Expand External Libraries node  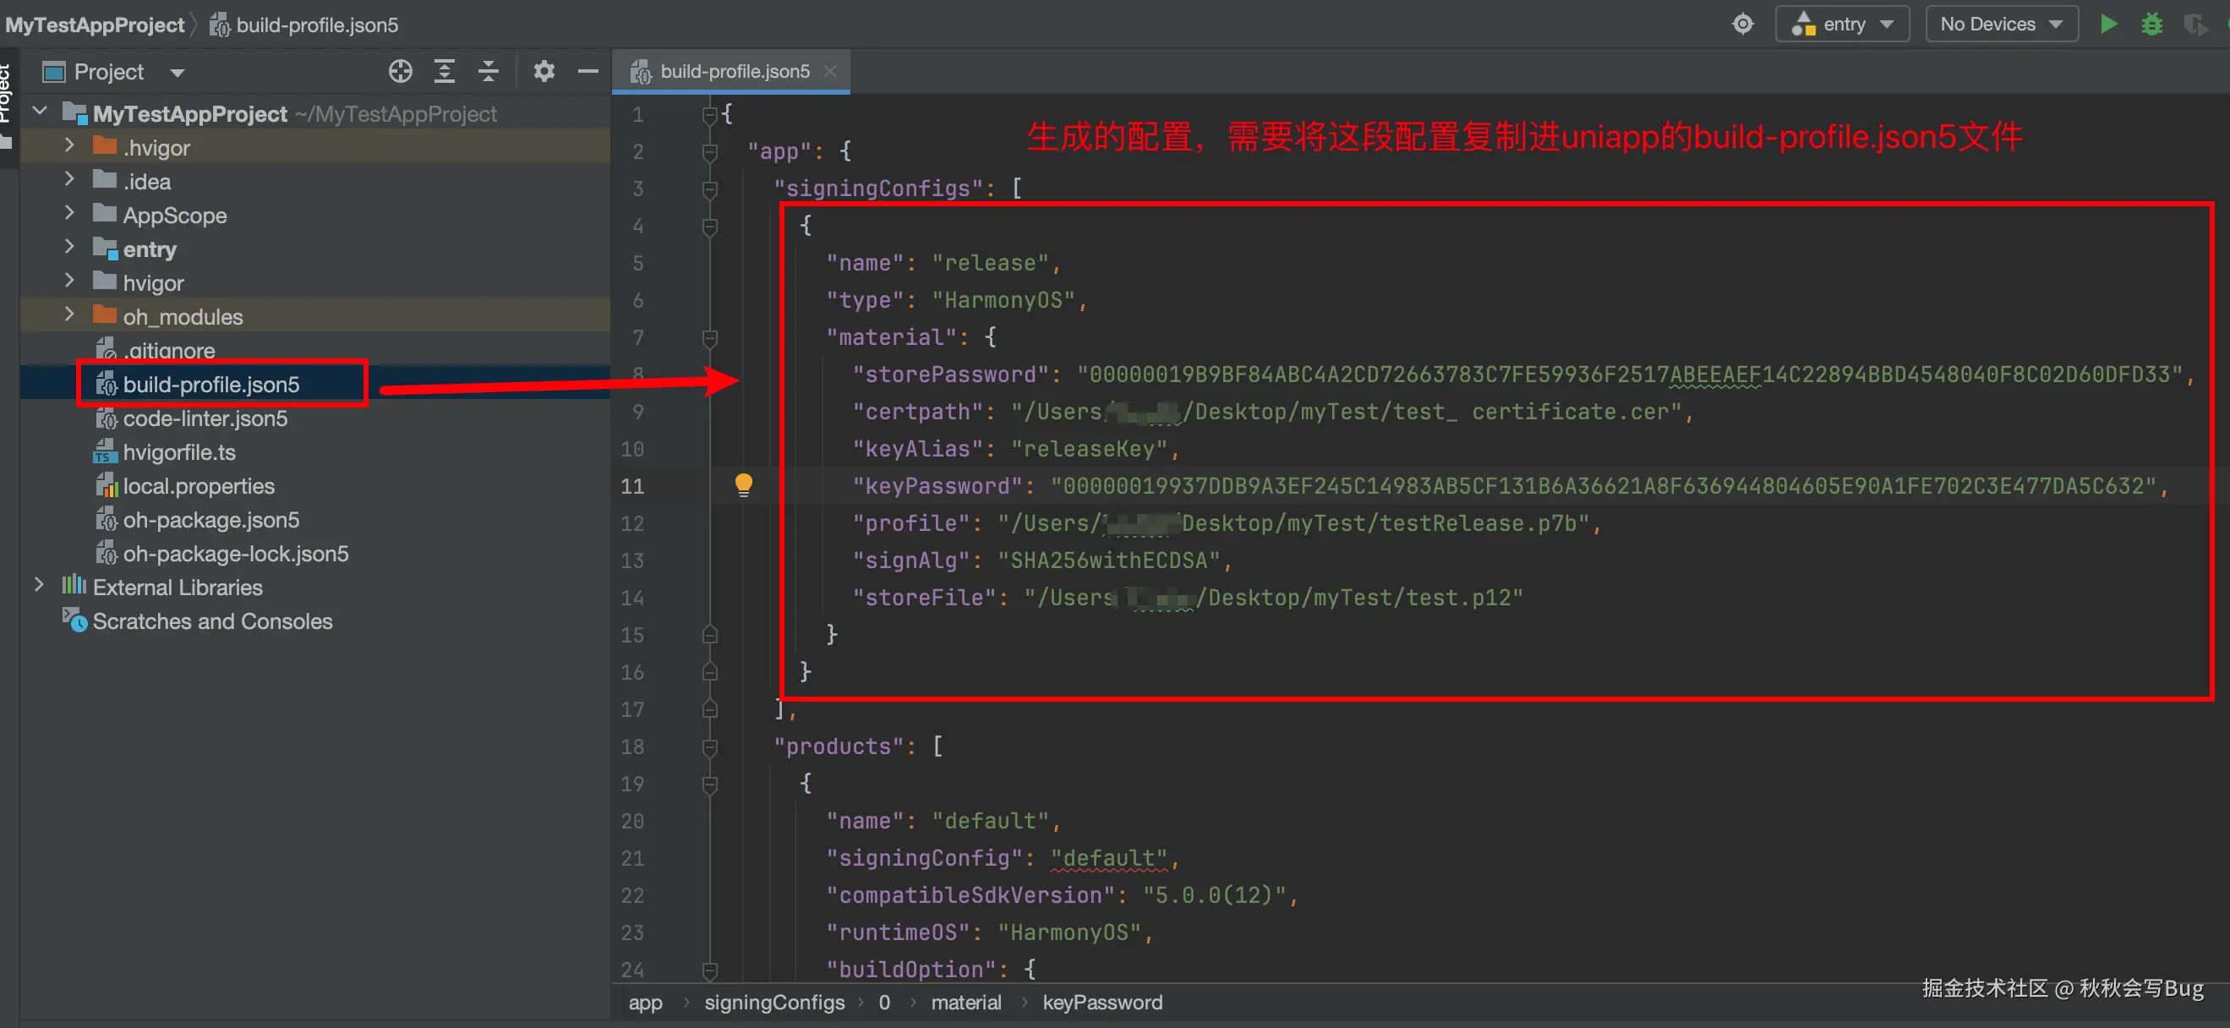pyautogui.click(x=39, y=587)
